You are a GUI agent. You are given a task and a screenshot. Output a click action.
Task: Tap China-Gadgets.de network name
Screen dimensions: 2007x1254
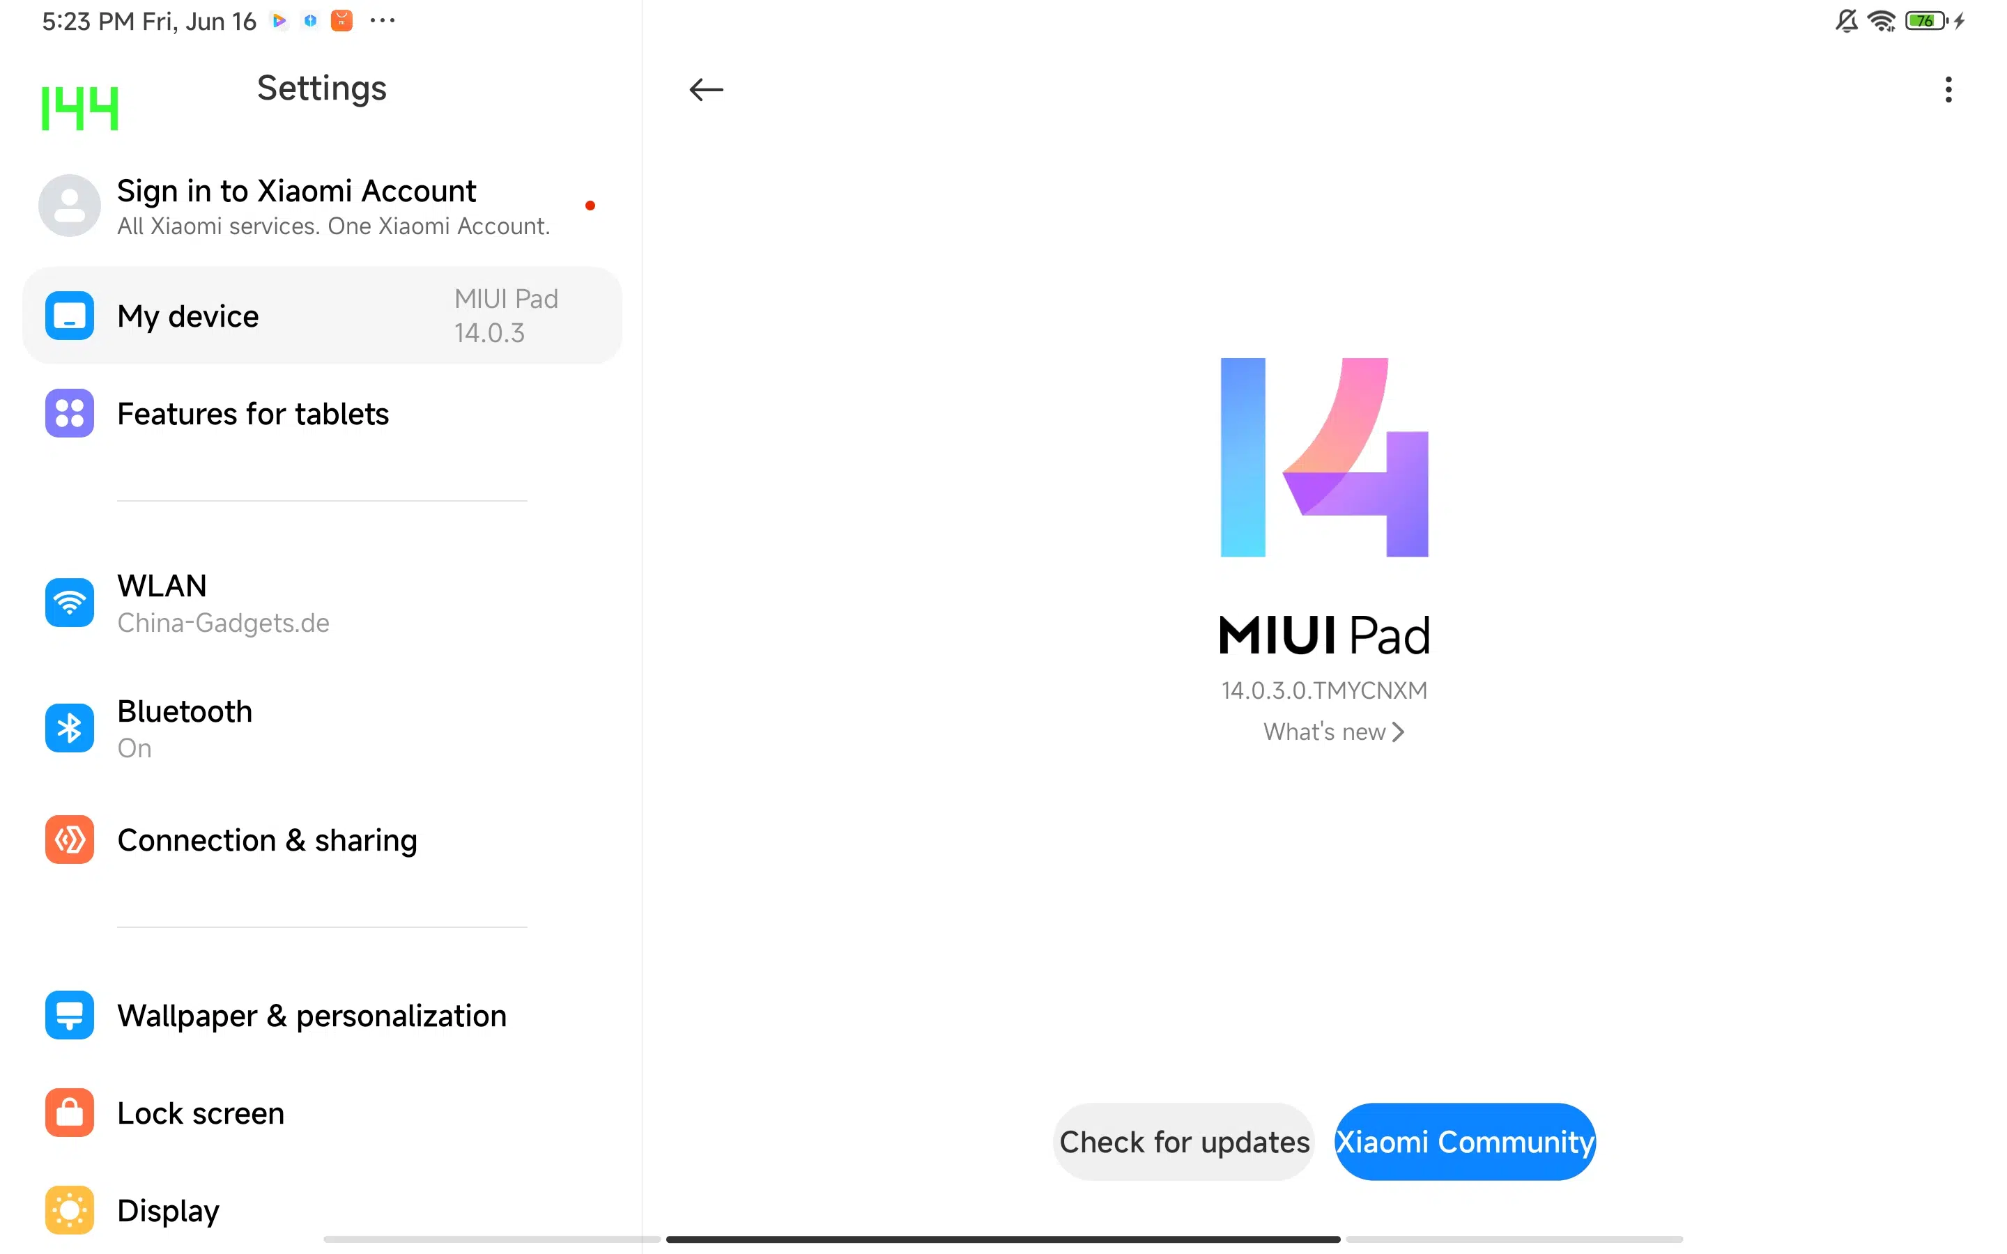point(223,623)
